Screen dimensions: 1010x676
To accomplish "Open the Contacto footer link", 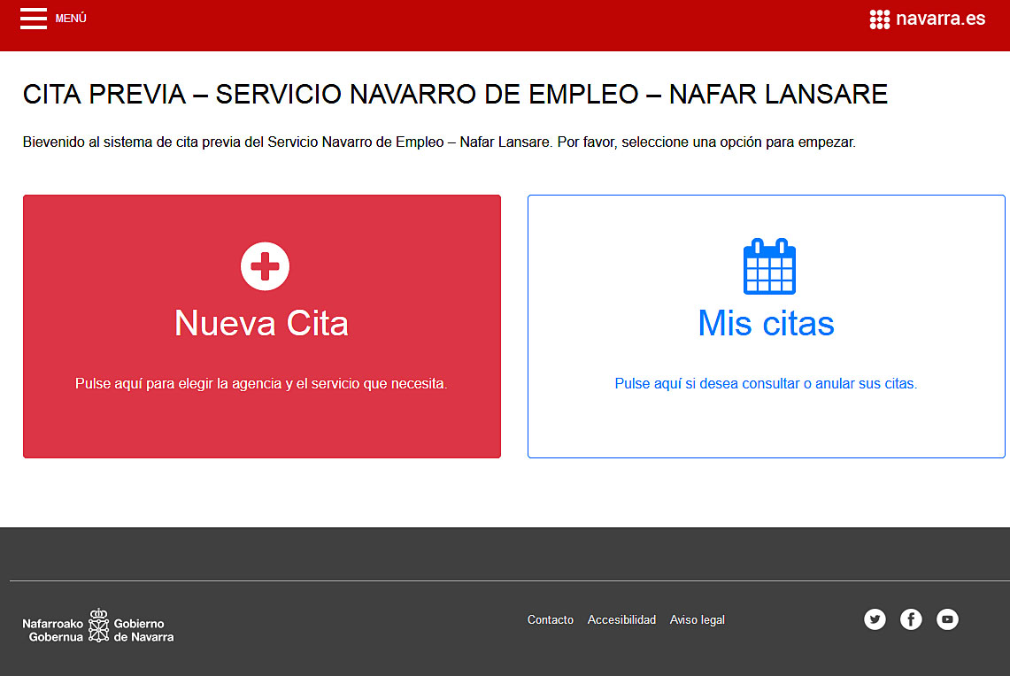I will tap(550, 620).
